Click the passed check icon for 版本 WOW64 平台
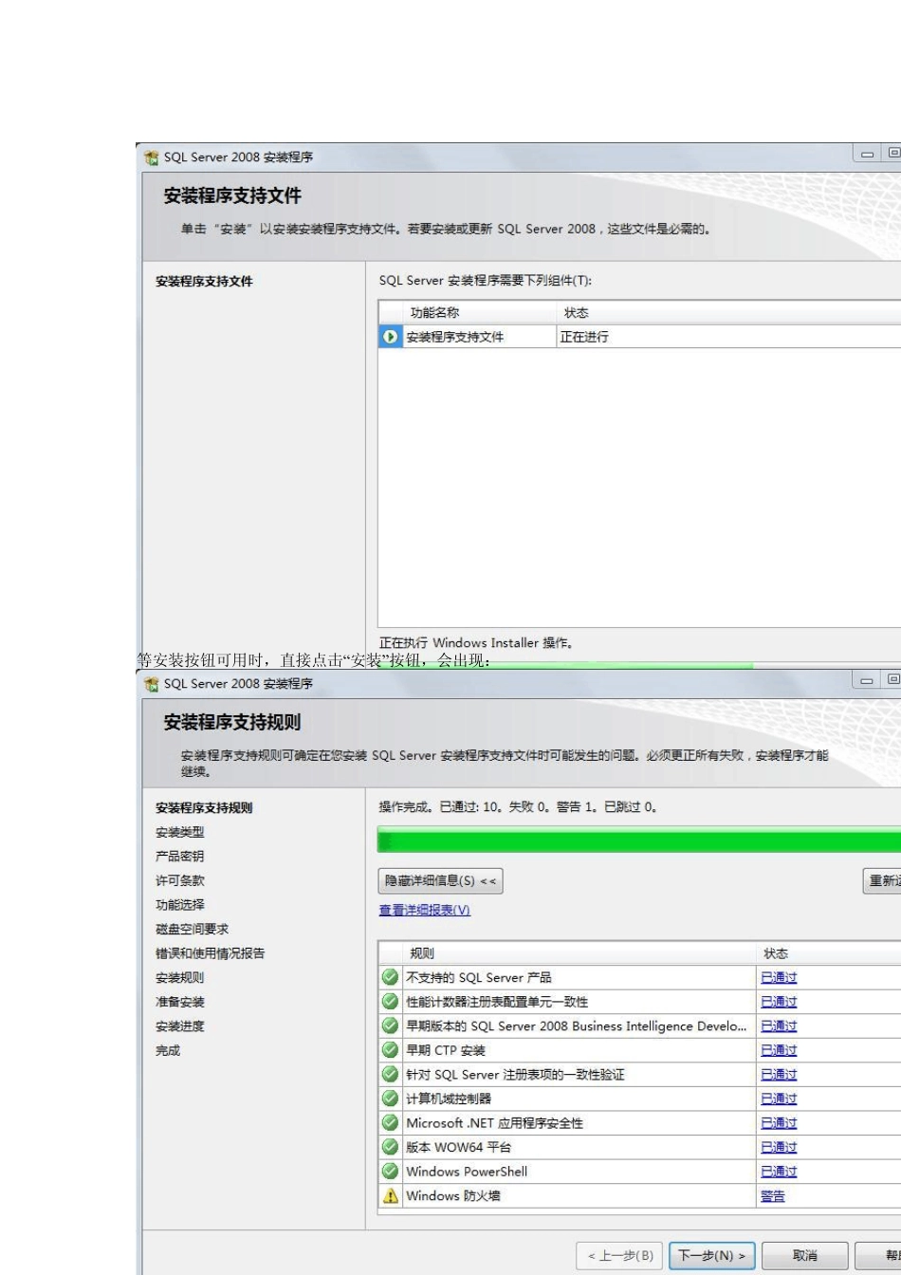 coord(390,1147)
